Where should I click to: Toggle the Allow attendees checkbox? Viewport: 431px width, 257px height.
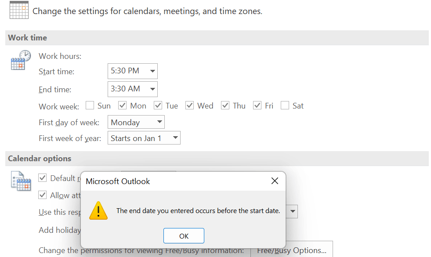tap(43, 195)
